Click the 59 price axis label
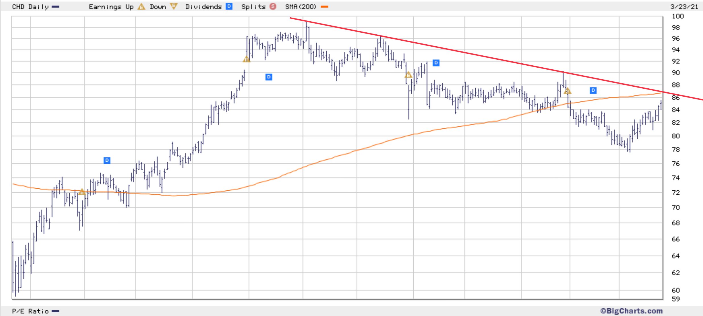The height and width of the screenshot is (316, 703). (675, 299)
